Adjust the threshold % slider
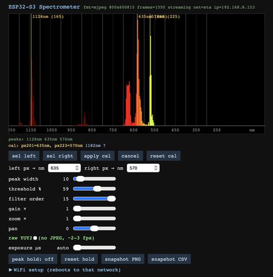273x277 pixels. tap(95, 189)
